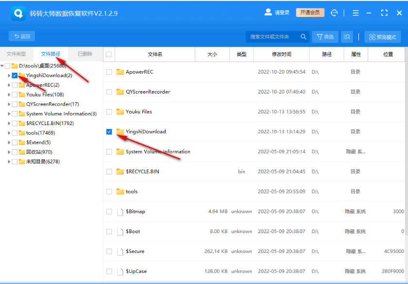Click the 位置 column header
The height and width of the screenshot is (284, 408).
click(x=388, y=54)
